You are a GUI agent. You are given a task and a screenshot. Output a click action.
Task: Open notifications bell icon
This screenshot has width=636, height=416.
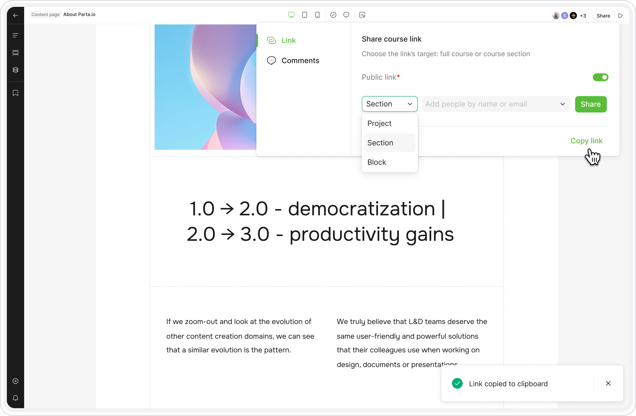click(15, 398)
